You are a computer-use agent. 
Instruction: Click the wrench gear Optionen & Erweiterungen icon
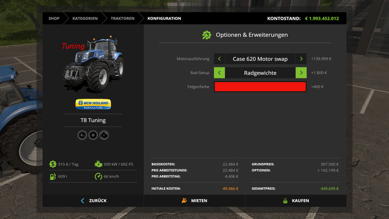tap(207, 35)
